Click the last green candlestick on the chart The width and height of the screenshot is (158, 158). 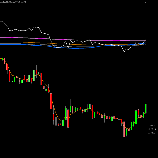[146, 109]
